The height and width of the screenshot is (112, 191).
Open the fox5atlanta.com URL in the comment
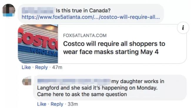[91, 17]
